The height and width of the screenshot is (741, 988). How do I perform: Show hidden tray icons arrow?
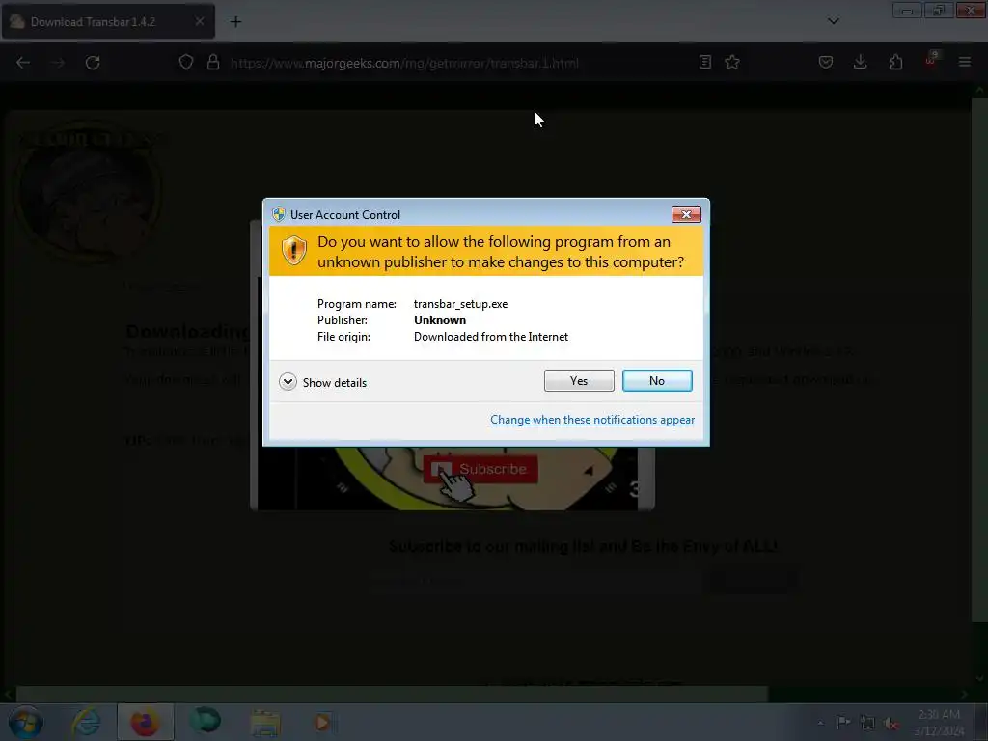(820, 723)
